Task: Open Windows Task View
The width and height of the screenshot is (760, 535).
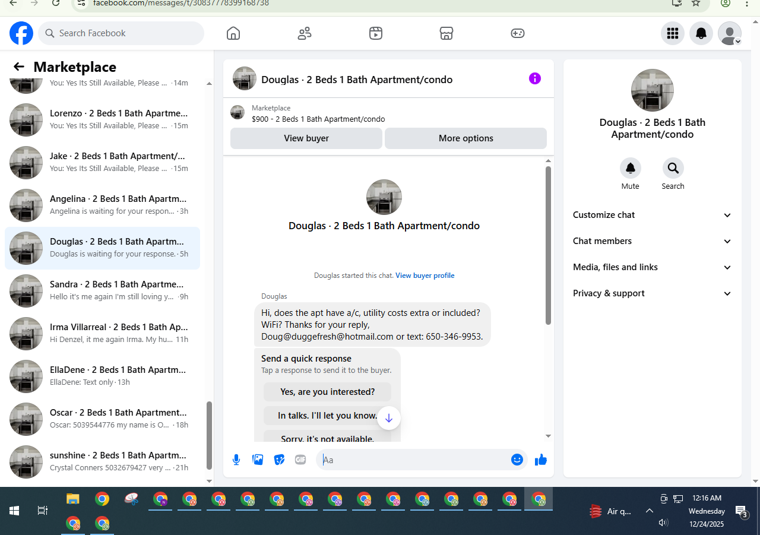Action: [x=43, y=511]
